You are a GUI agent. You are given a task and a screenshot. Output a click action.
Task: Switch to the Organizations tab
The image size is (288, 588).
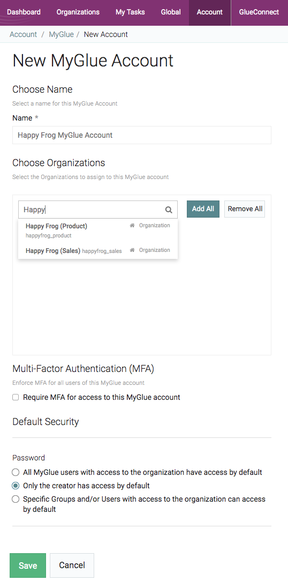pos(78,12)
